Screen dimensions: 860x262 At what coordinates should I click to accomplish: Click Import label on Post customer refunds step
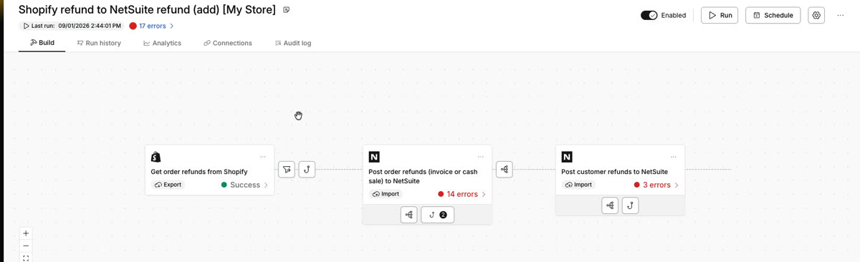click(x=578, y=185)
